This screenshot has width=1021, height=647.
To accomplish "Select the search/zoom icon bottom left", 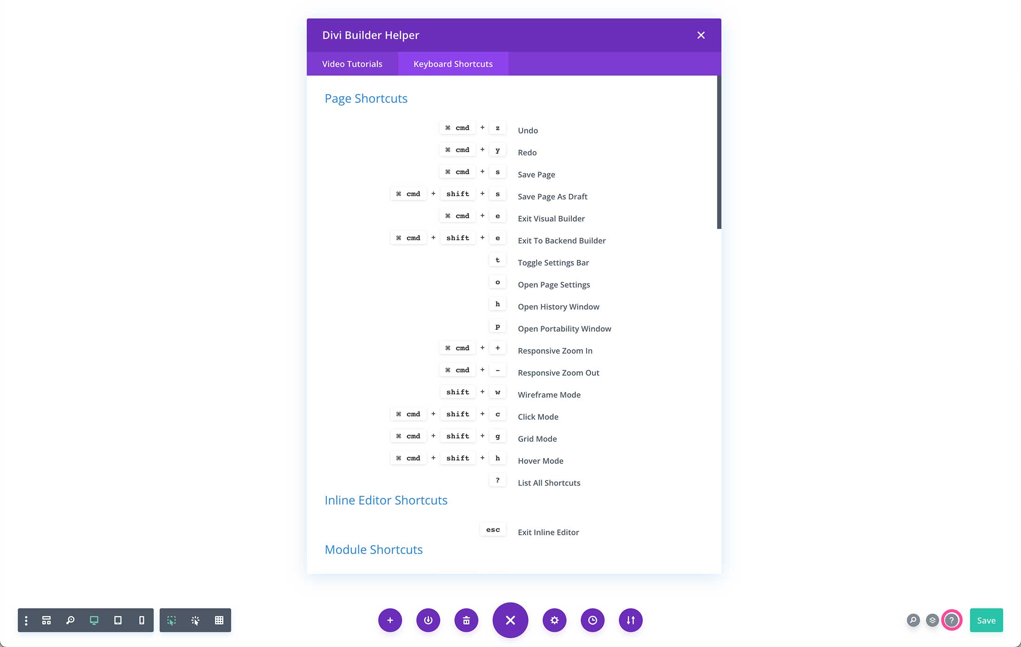I will [x=70, y=620].
